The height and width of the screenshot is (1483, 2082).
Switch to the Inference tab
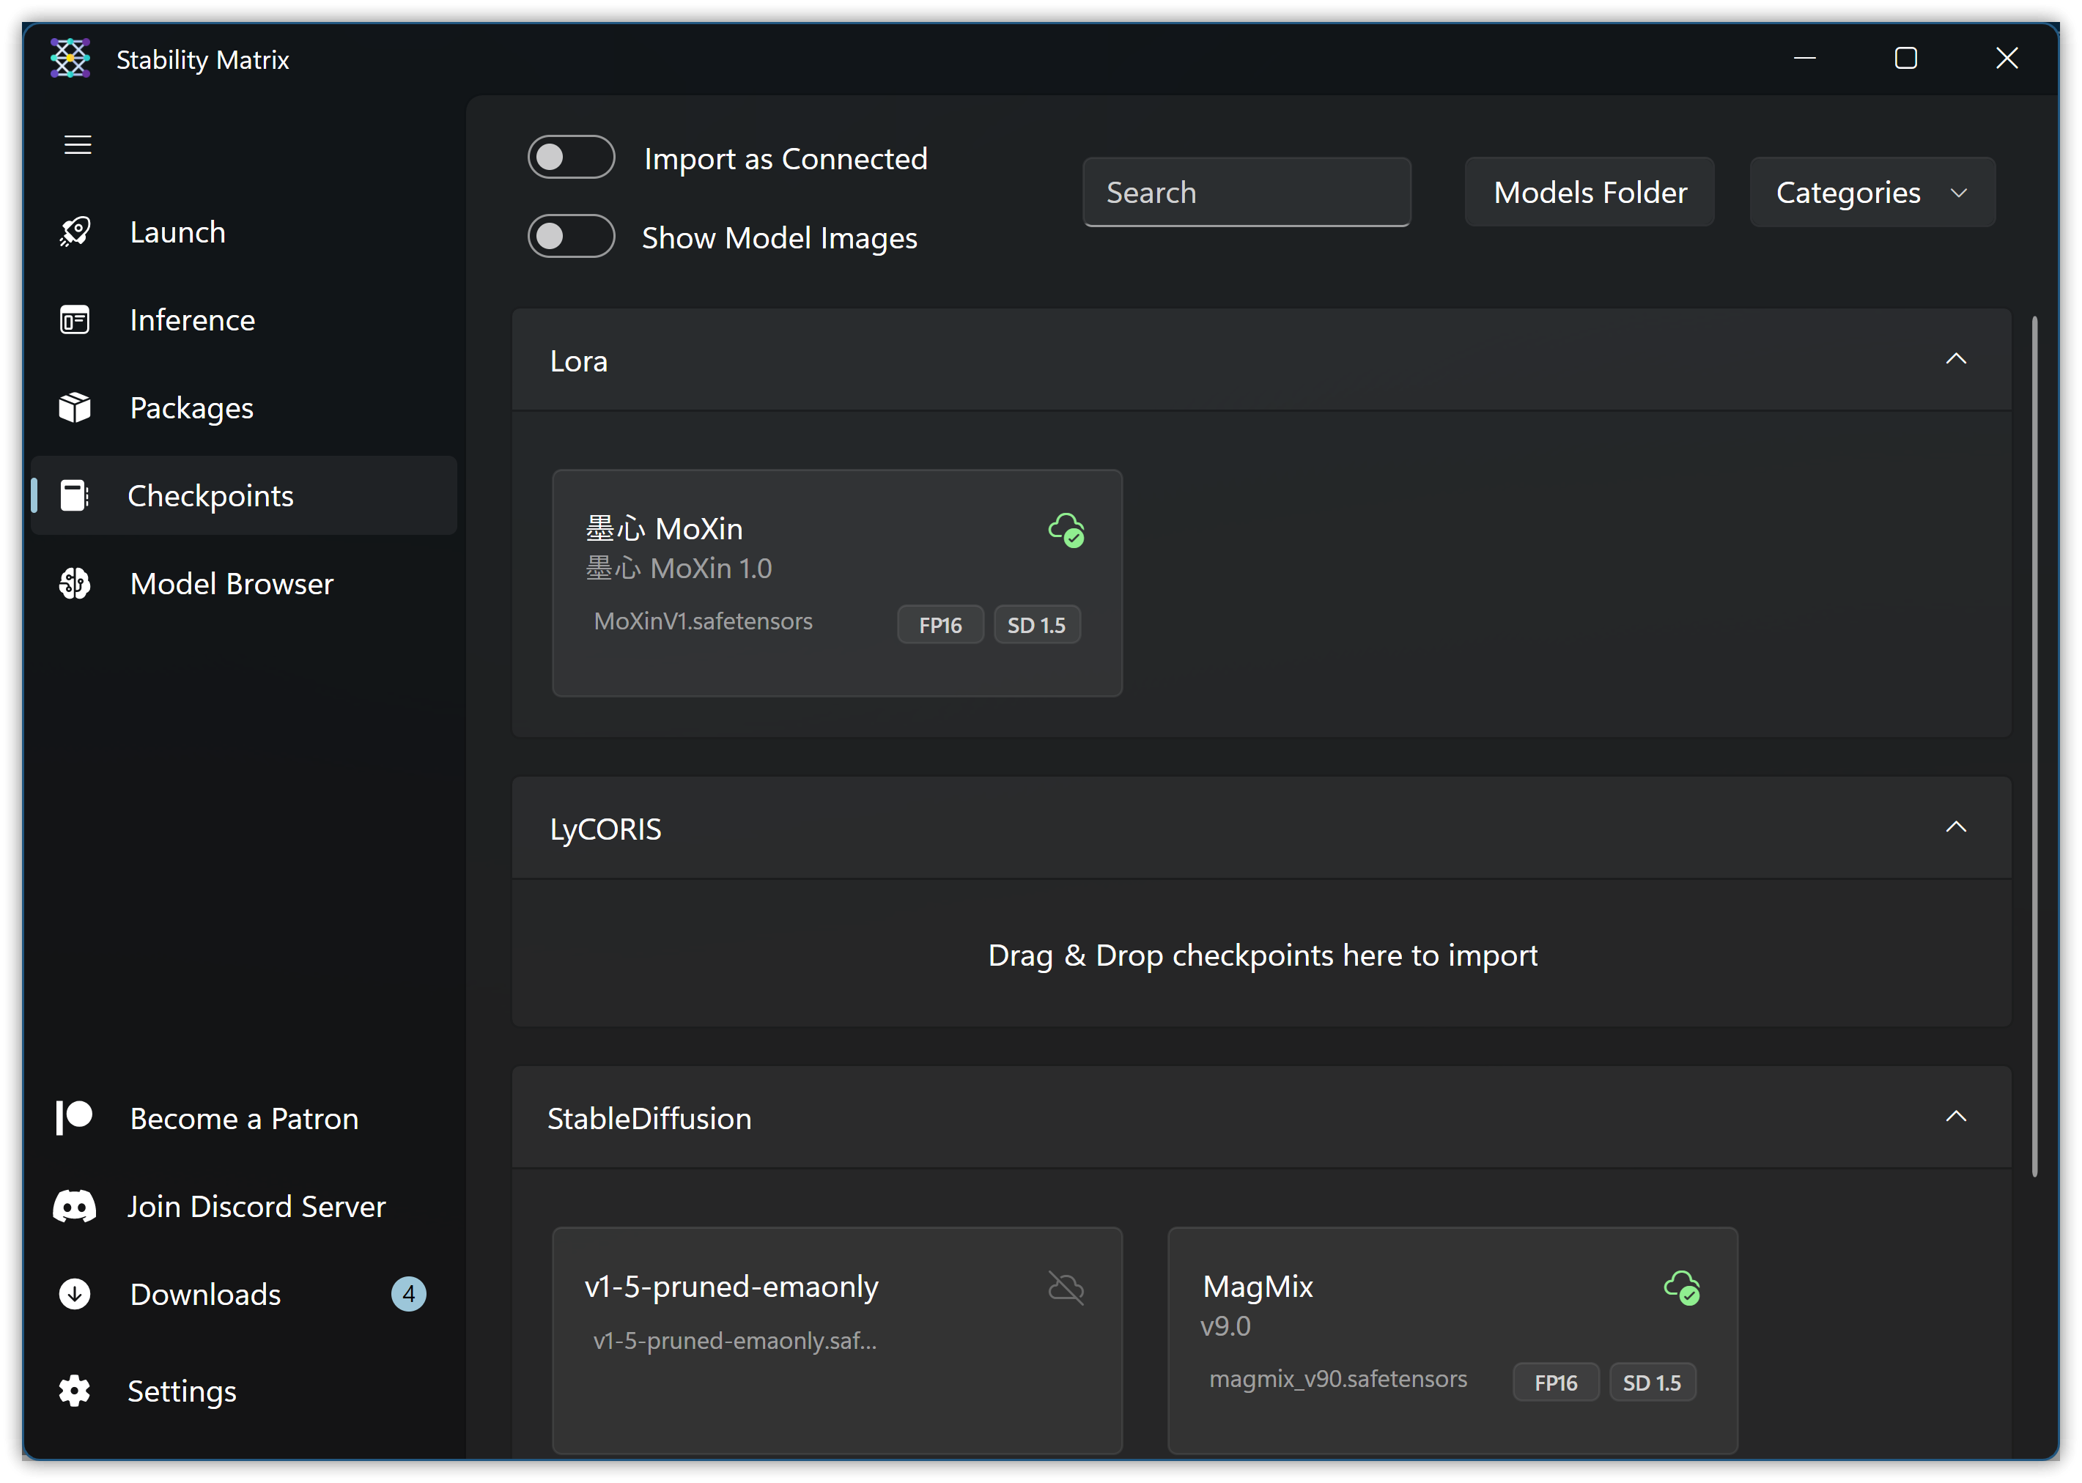(x=192, y=319)
